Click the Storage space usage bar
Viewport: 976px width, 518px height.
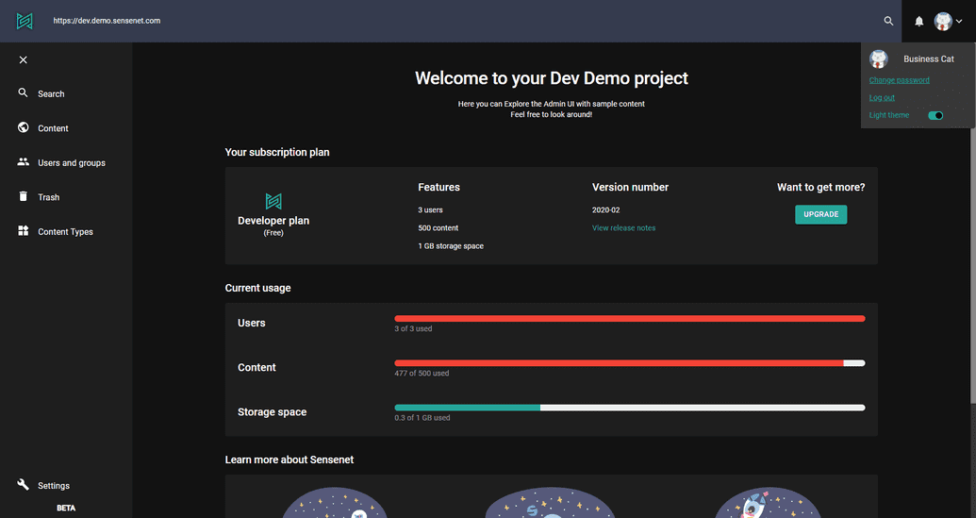tap(629, 408)
